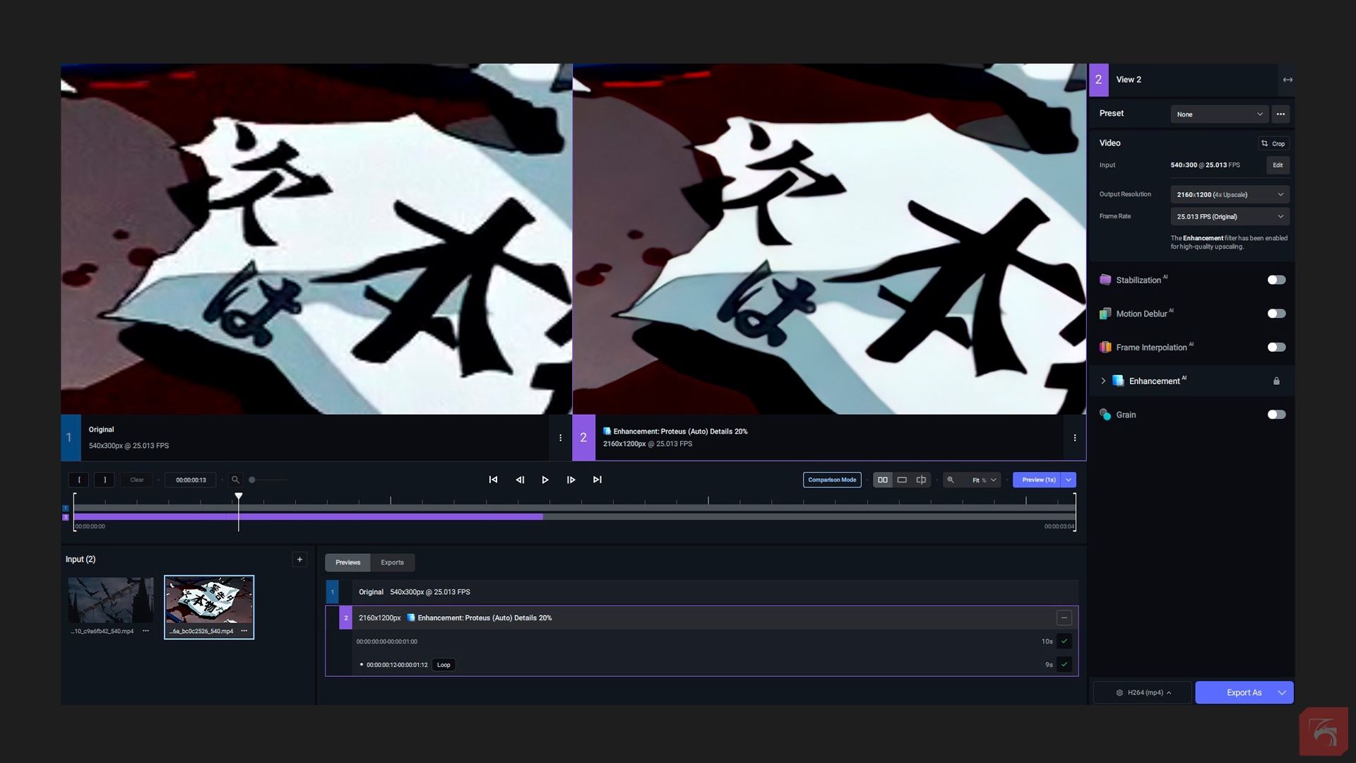Adjust the timeline zoom slider handle
1356x763 pixels.
(252, 480)
